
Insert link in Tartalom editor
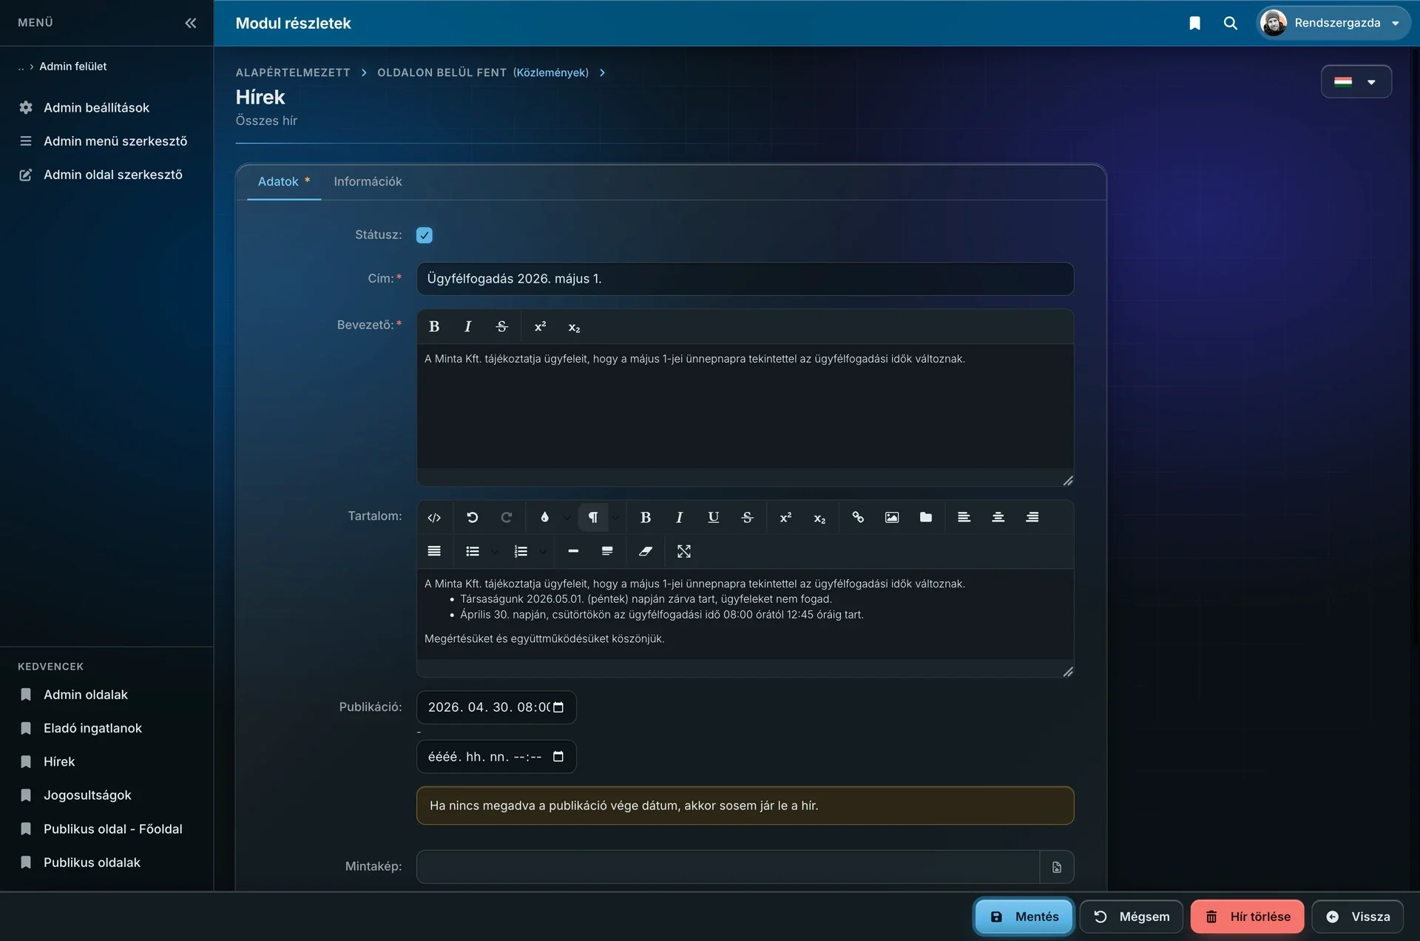(x=858, y=518)
